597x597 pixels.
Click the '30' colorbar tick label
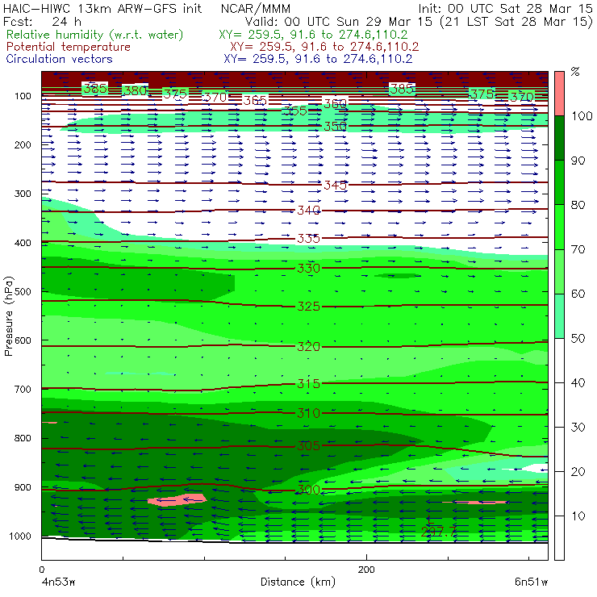pos(578,428)
